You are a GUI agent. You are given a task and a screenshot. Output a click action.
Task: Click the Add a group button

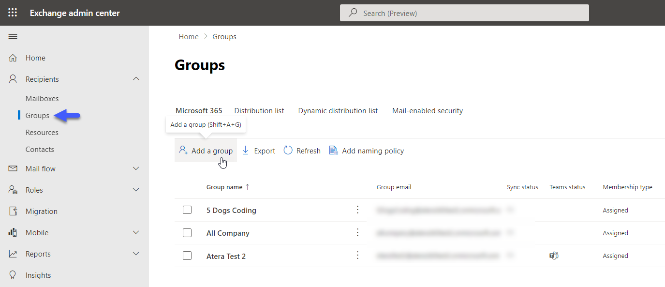206,151
